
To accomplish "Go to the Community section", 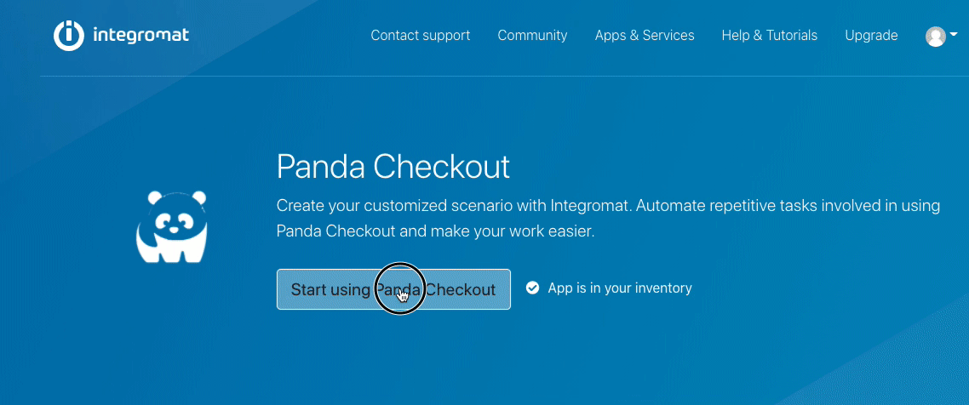I will (532, 36).
